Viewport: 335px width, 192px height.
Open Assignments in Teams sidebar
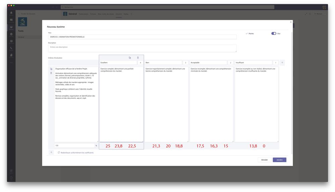pos(11,35)
